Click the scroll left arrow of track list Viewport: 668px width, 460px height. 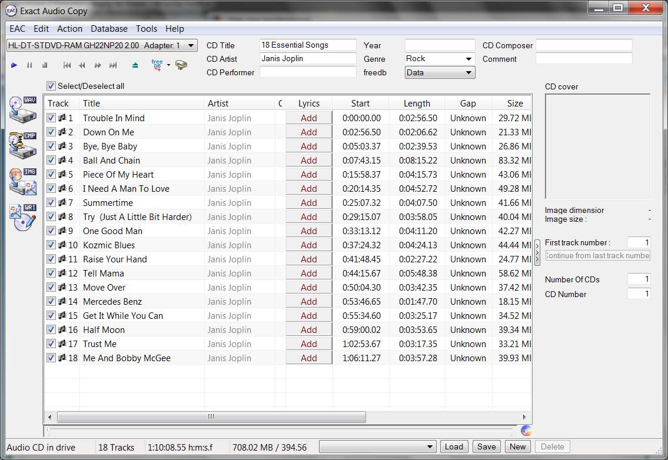click(x=50, y=417)
